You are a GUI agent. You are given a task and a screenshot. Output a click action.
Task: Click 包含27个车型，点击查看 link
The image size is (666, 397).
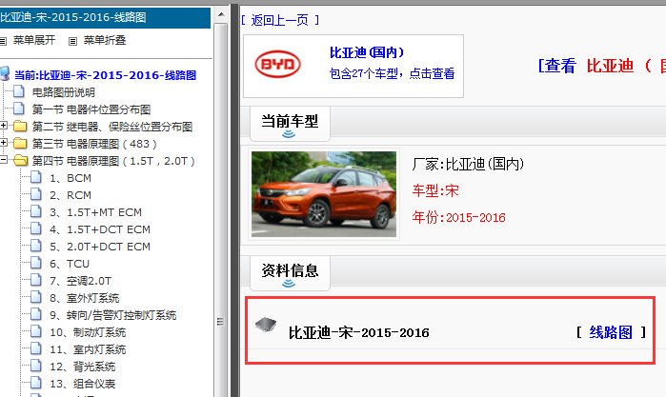tap(392, 73)
